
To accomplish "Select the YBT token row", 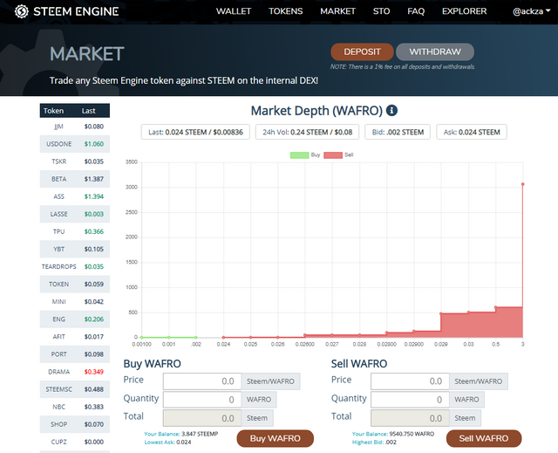I will [75, 249].
